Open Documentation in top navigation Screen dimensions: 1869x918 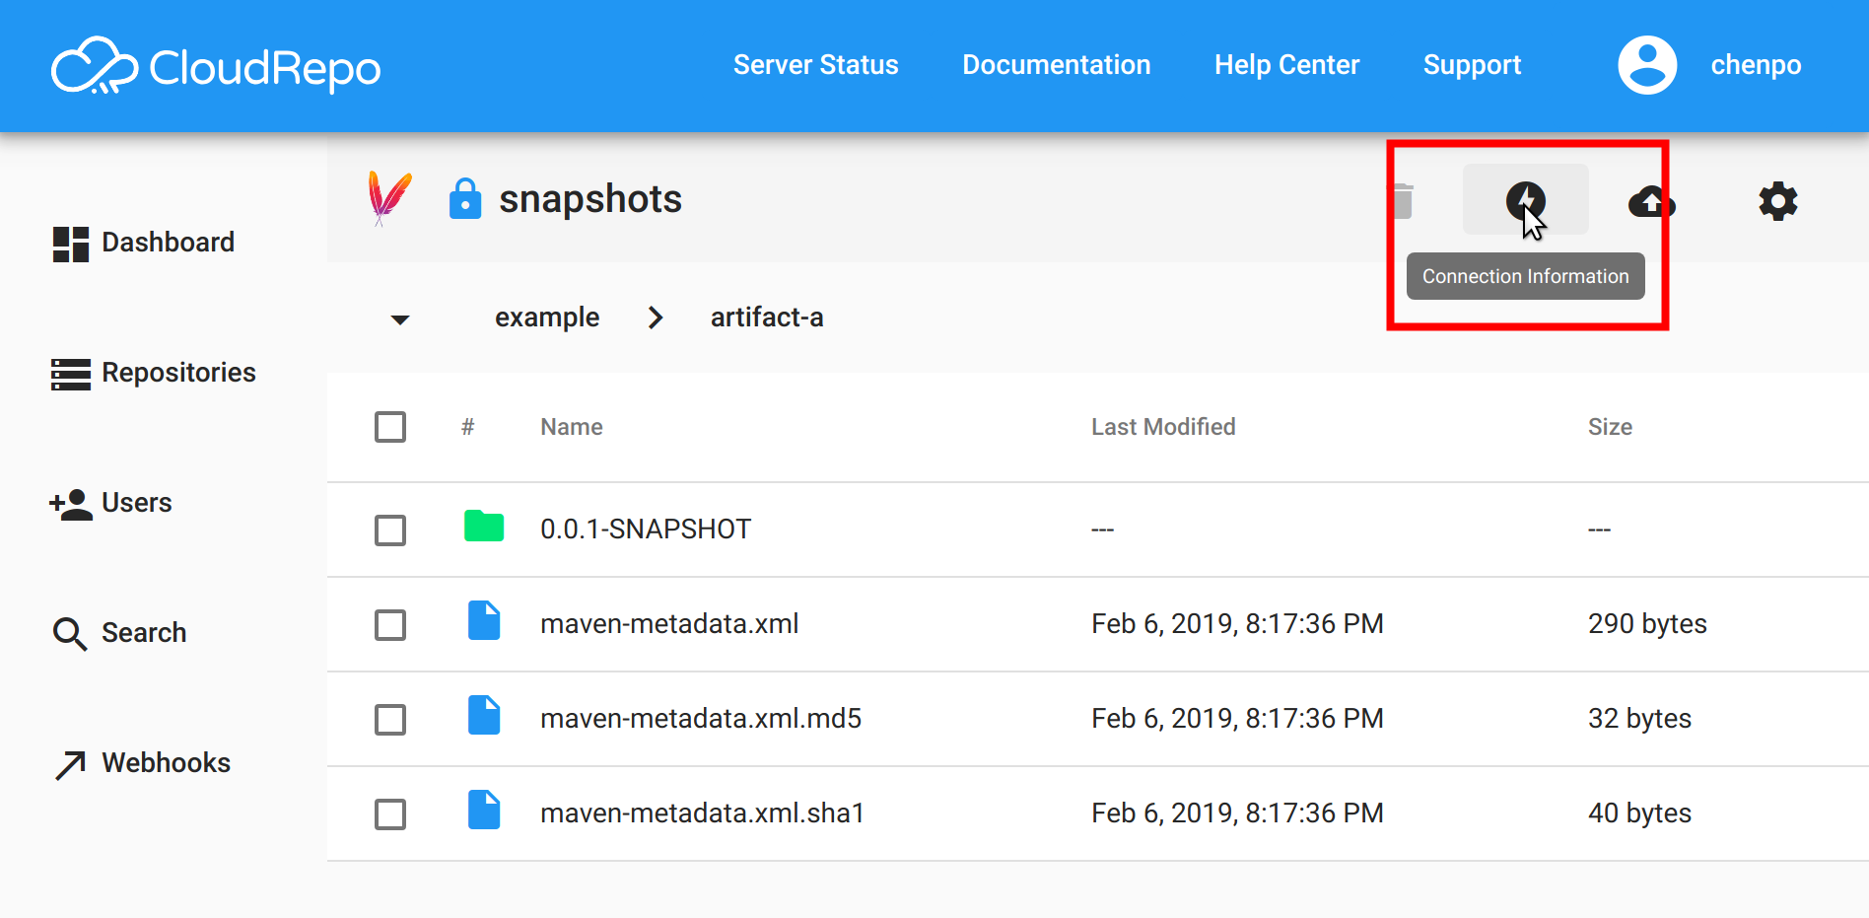[1057, 65]
